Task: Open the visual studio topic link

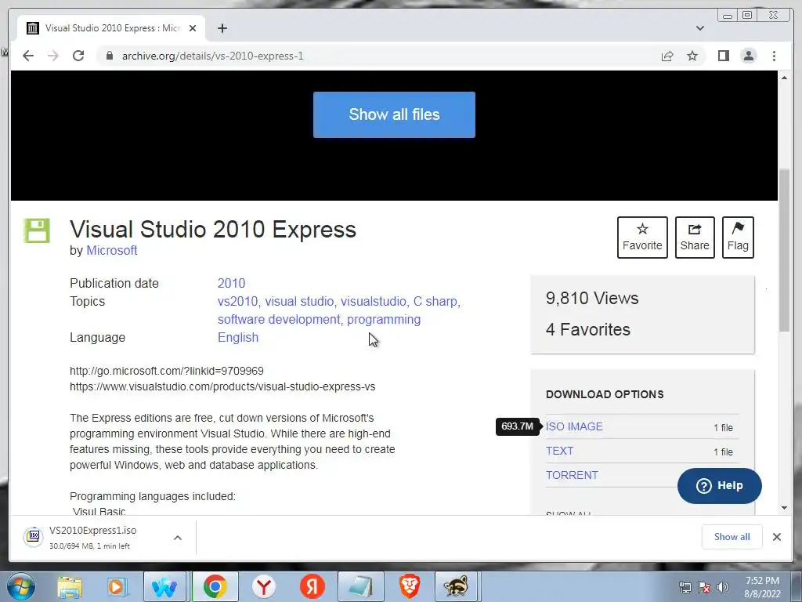Action: click(x=298, y=302)
